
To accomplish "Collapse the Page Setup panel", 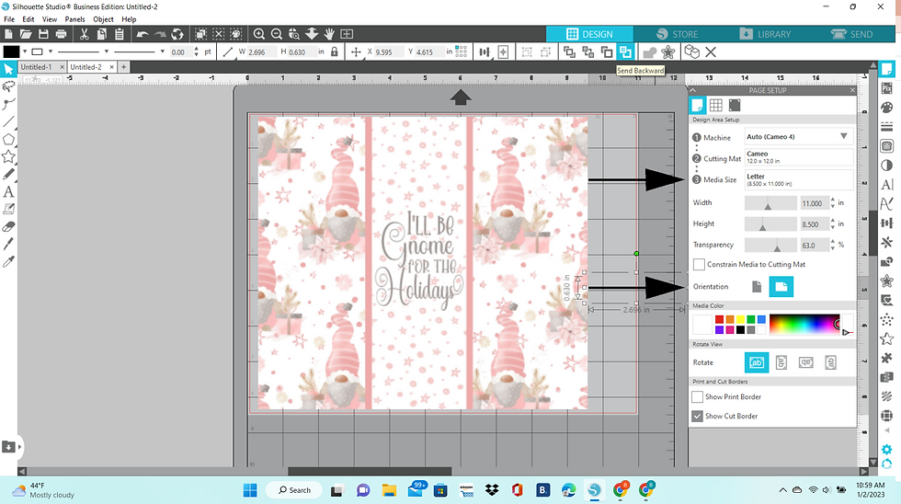I will point(692,90).
